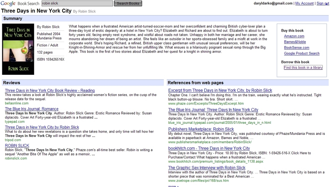The width and height of the screenshot is (330, 187).
Task: Click bellaonline.com source text
Action: point(17,103)
